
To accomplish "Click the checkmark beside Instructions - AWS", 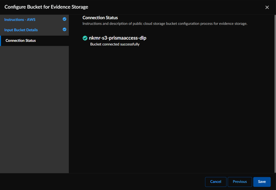I will 65,19.
